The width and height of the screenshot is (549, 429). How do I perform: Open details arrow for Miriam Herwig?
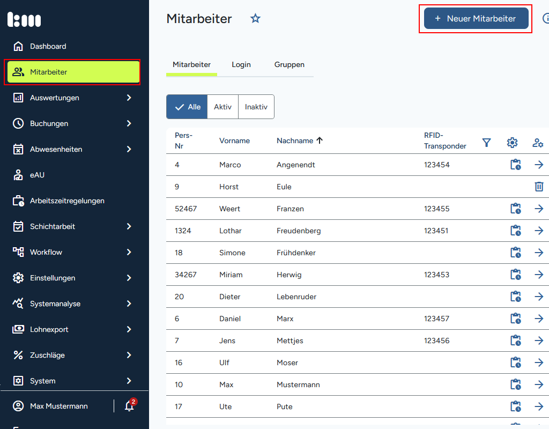pos(539,275)
